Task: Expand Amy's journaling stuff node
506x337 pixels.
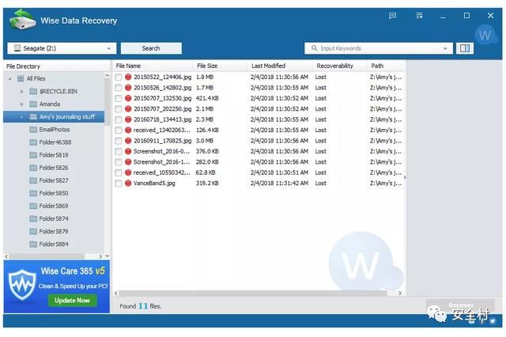Action: click(21, 117)
